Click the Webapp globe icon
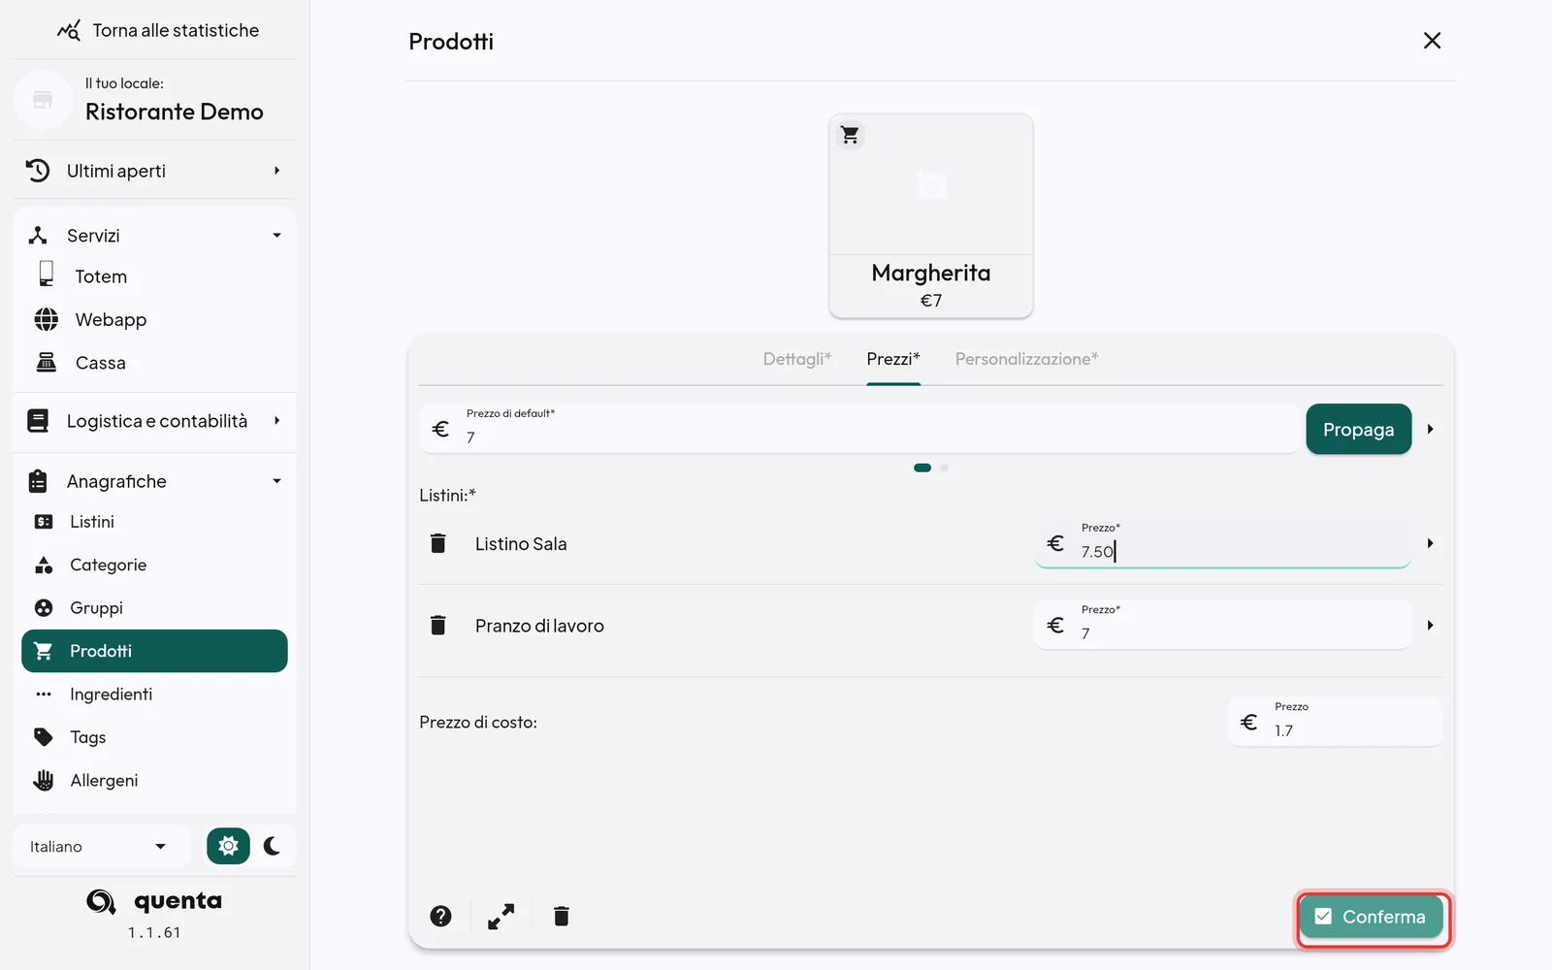Viewport: 1552px width, 970px height. point(46,319)
